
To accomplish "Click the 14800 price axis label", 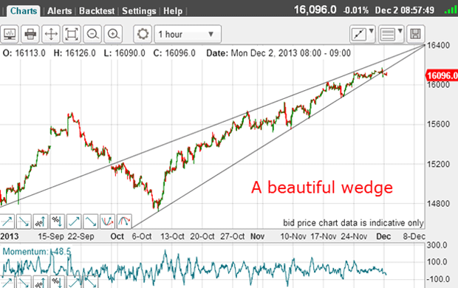I will (x=438, y=204).
